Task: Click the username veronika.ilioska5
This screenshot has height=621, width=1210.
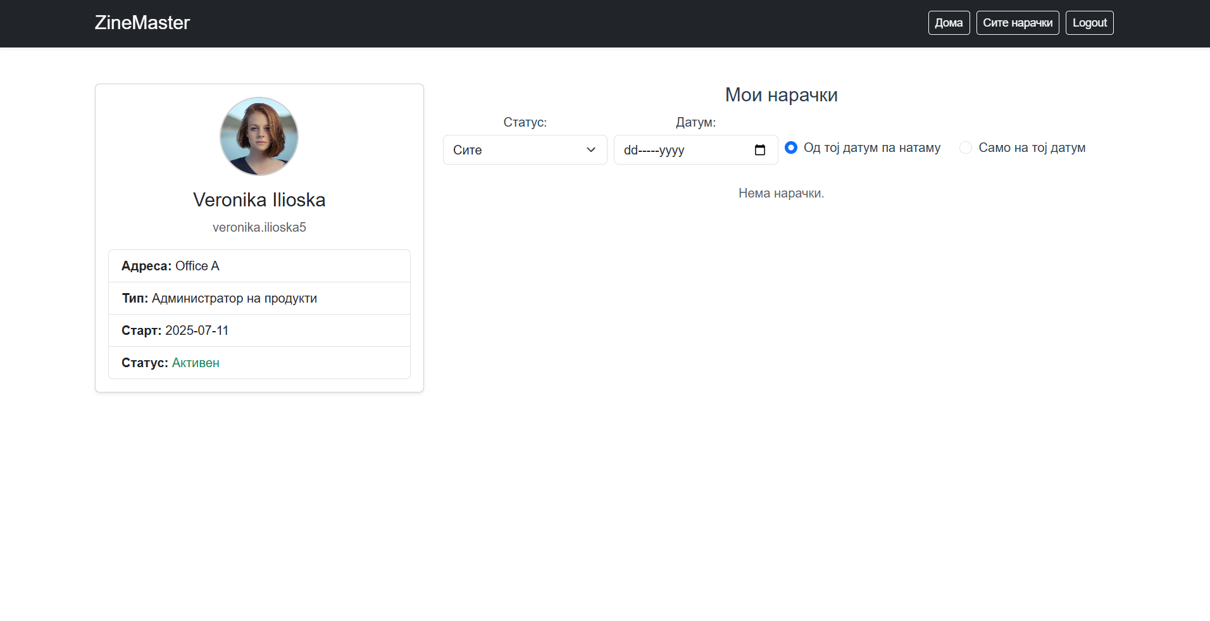Action: 259,227
